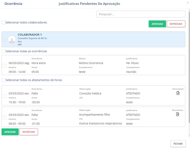Select the Falta 08:00 - 09:00 checkbox
190x148 pixels.
(x=4, y=118)
